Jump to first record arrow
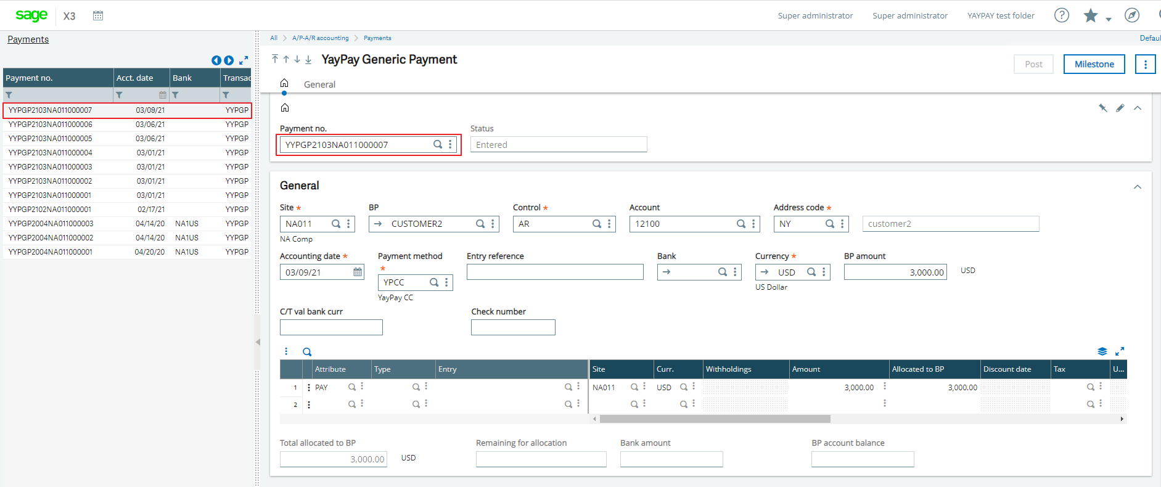Screen dimensions: 1161x487 [275, 59]
